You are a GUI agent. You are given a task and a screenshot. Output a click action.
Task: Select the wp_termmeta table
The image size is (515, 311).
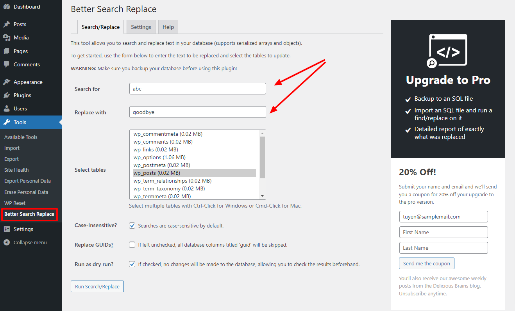[194, 196]
